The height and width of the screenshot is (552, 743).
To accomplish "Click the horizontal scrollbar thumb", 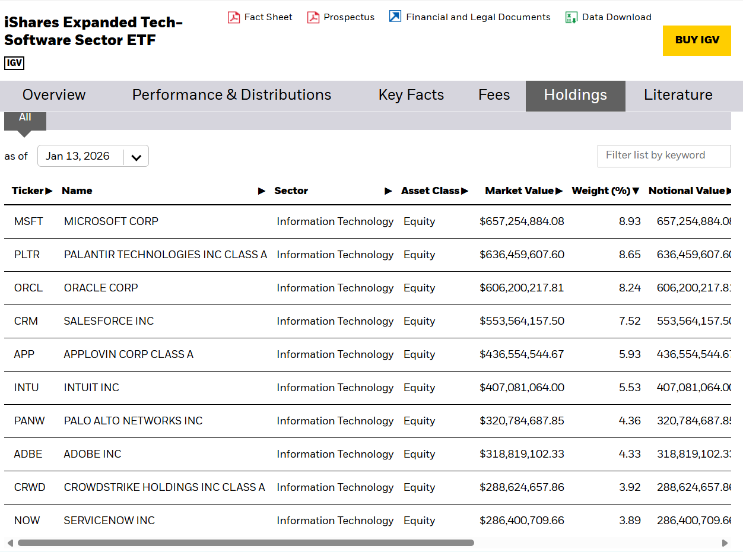I will point(246,543).
